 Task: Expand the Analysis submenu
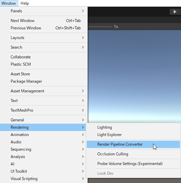(43, 157)
